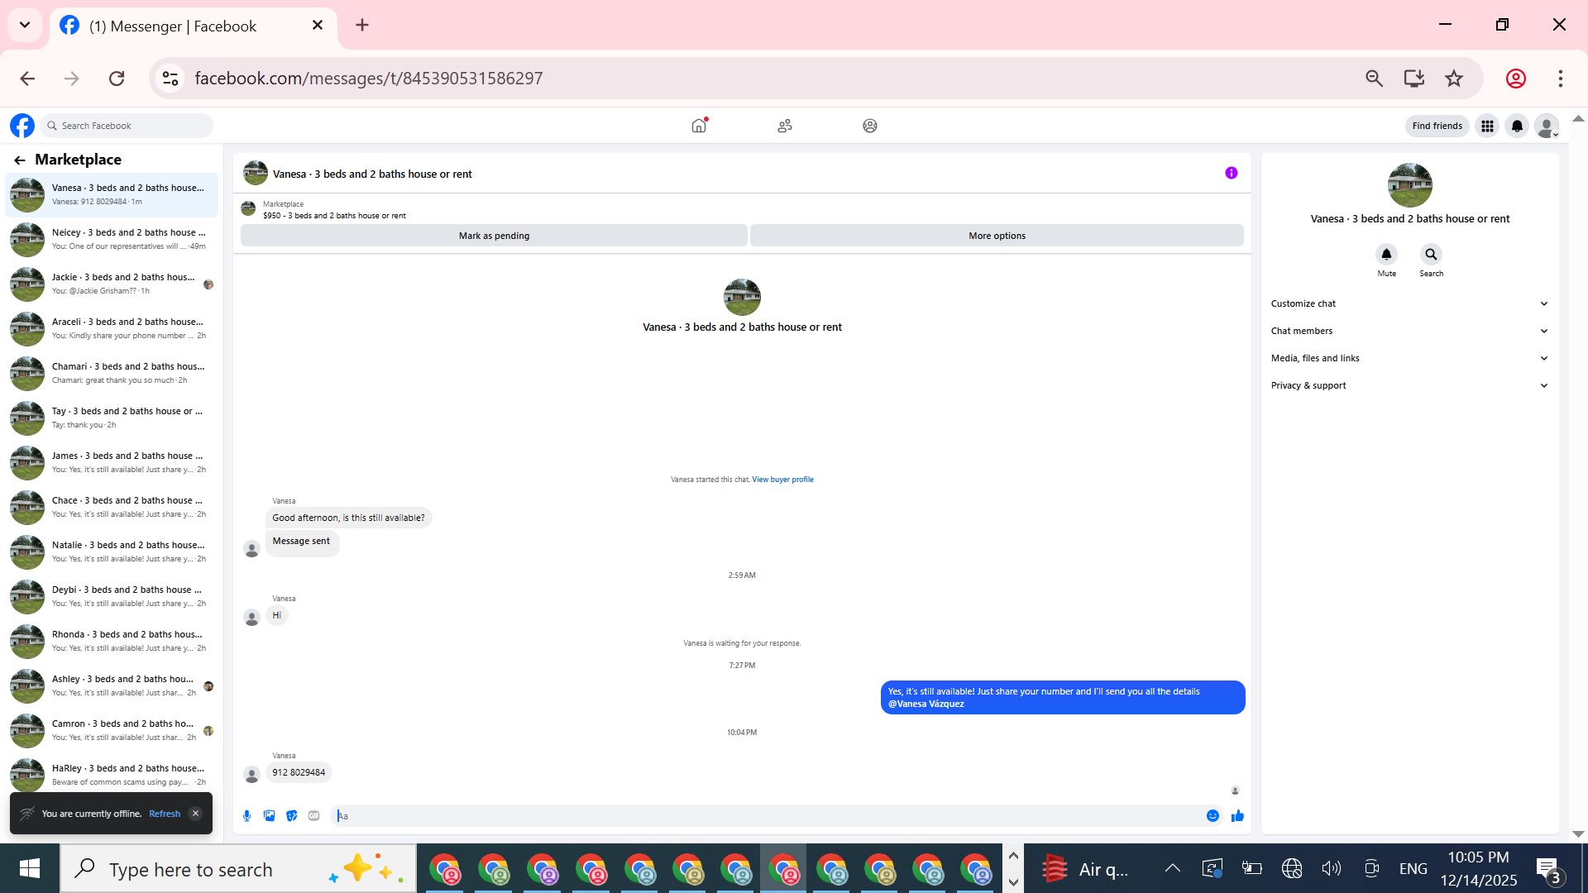The width and height of the screenshot is (1588, 893).
Task: Open the emoji picker in message box
Action: click(x=1213, y=816)
